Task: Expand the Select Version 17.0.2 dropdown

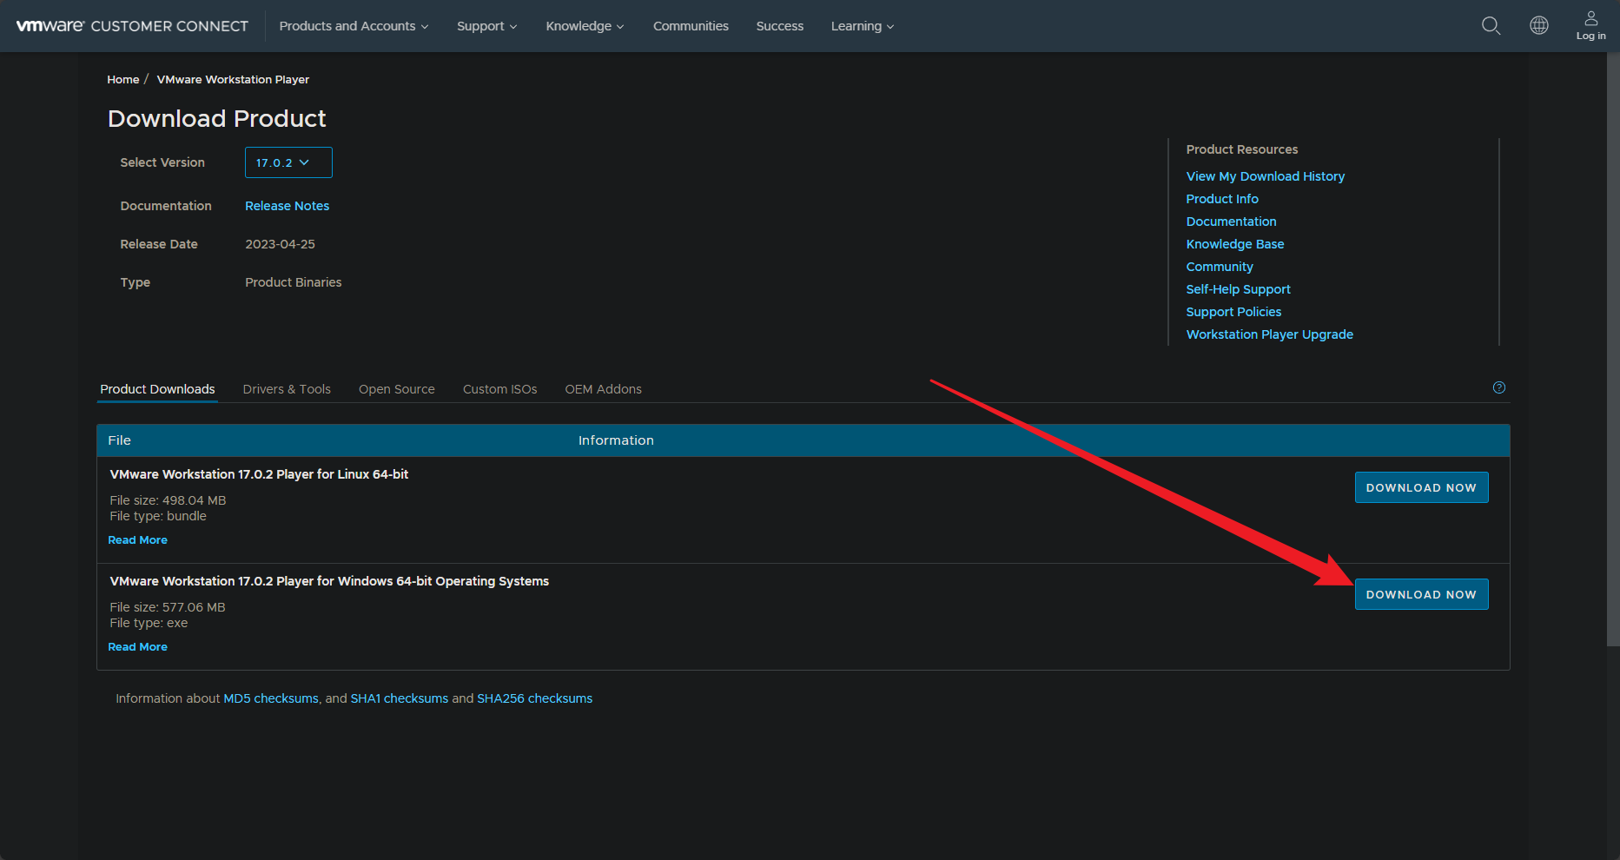Action: click(x=288, y=162)
